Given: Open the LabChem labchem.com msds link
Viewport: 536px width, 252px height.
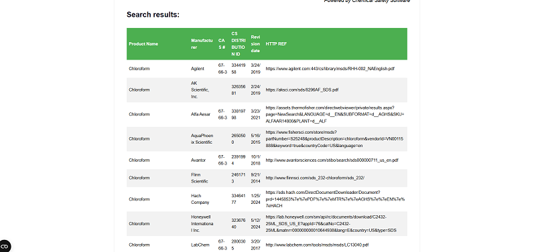Looking at the screenshot, I should 317,245.
